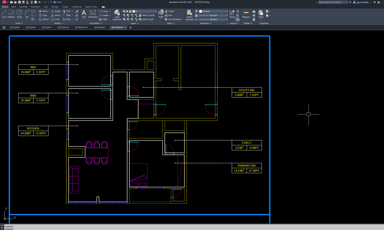The image size is (384, 230).
Task: Click the Rotate tool
Action: pos(56,11)
